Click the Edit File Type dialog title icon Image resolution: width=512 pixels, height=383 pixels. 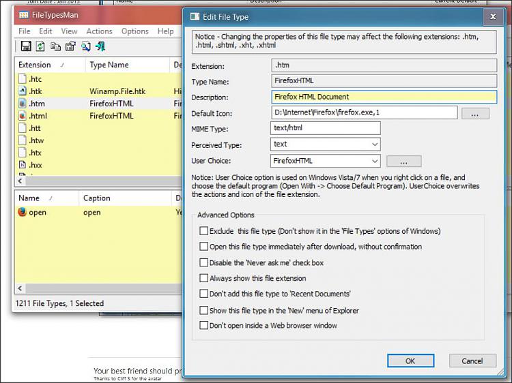(195, 16)
